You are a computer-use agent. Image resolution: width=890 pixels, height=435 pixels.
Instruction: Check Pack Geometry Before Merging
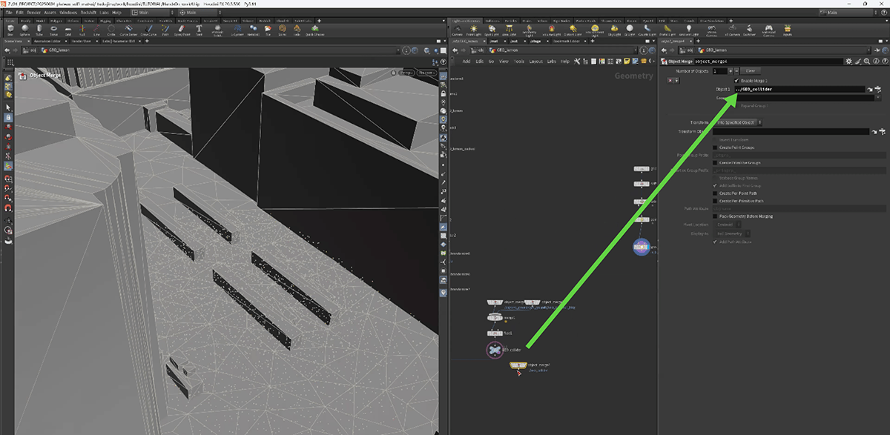716,216
